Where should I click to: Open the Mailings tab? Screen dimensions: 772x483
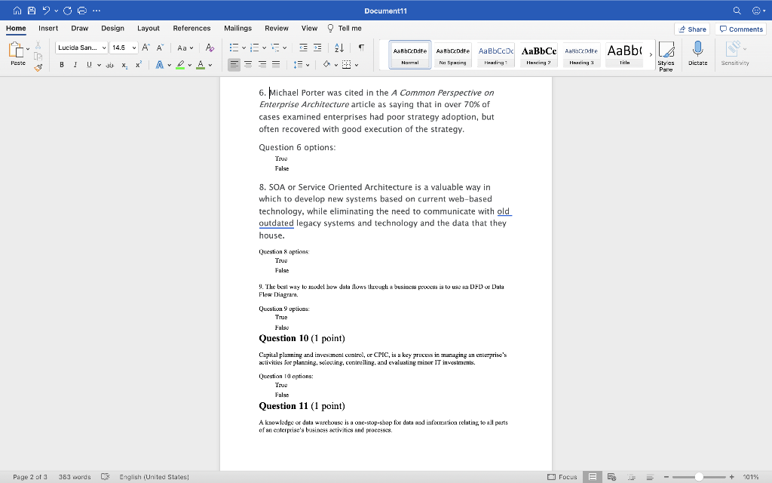click(x=238, y=28)
